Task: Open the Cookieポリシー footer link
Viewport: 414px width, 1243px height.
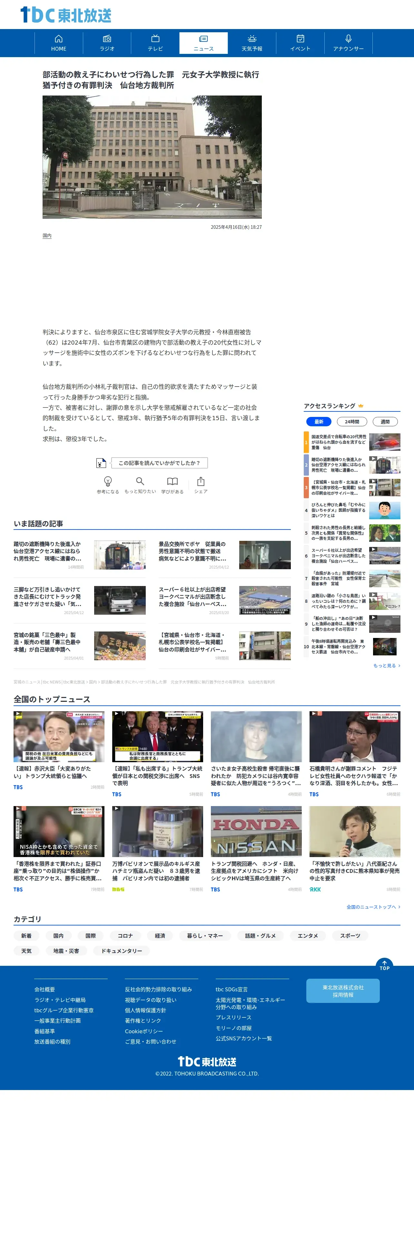Action: point(143,1031)
